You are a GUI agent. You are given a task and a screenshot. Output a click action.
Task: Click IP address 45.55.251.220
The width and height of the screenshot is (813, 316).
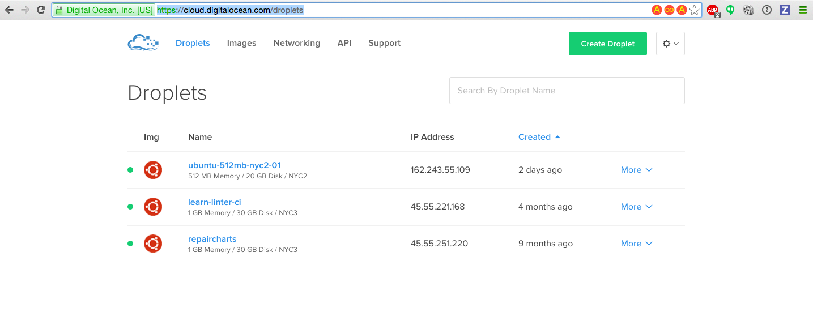click(x=440, y=244)
